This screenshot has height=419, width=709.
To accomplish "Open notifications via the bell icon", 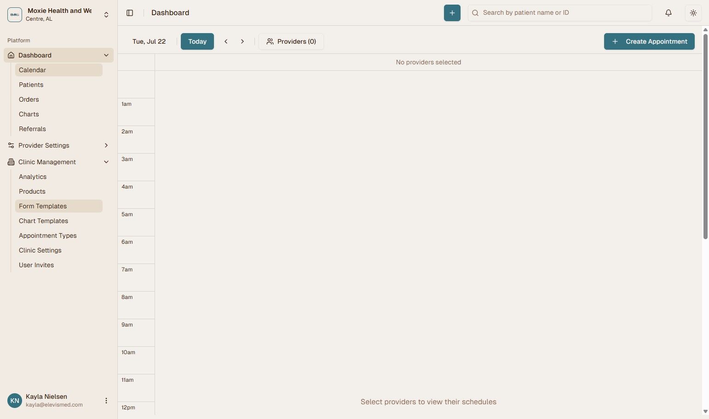I will coord(668,12).
